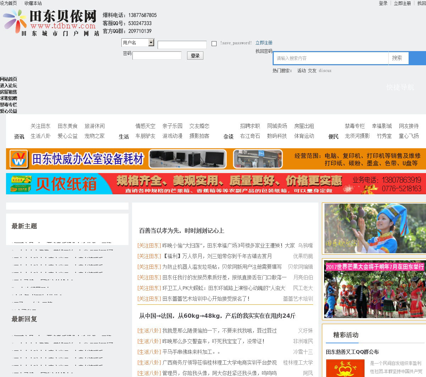Click the 登录 login button
This screenshot has height=377, width=426.
click(195, 55)
